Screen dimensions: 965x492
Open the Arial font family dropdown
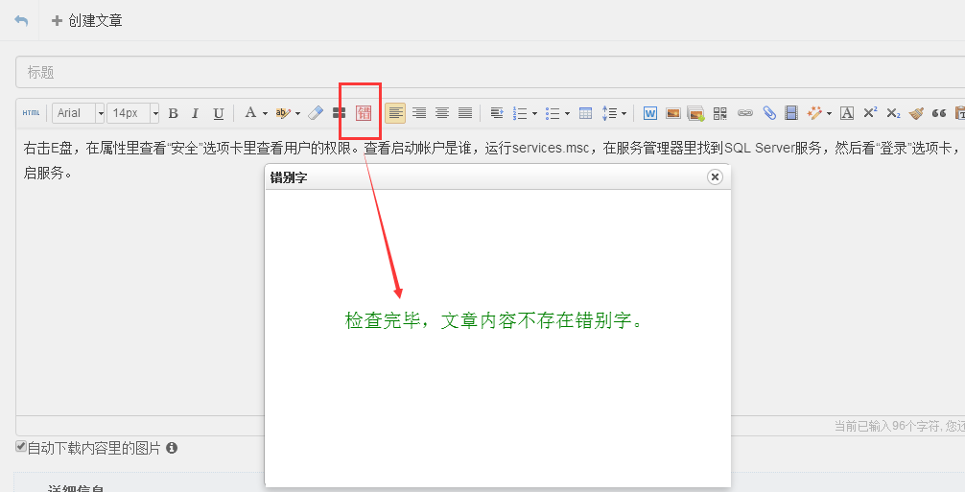point(100,113)
